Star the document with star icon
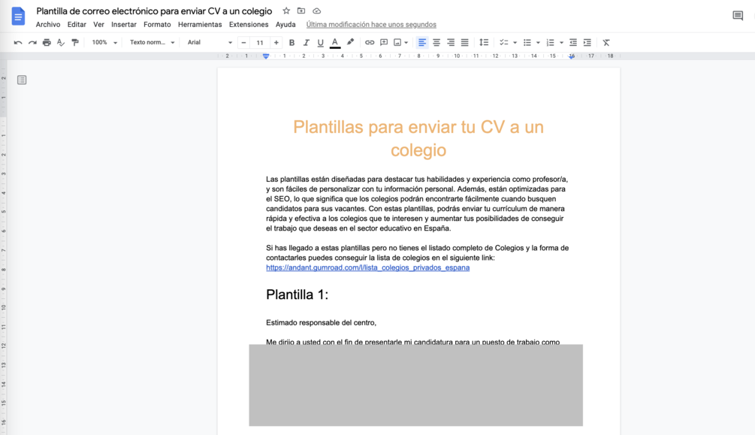Screen dimensions: 755x435 tap(286, 11)
